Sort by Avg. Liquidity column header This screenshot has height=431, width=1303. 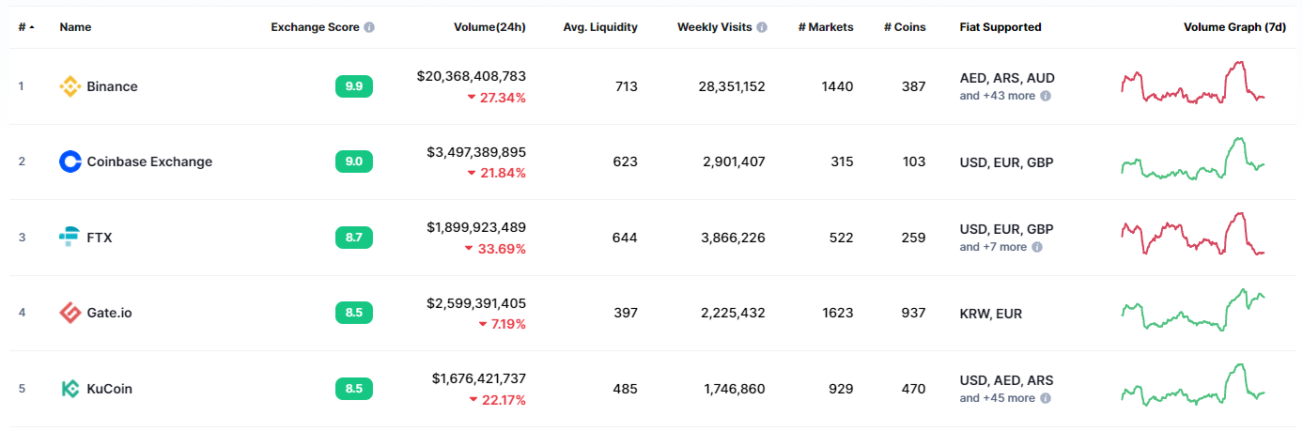pos(600,27)
